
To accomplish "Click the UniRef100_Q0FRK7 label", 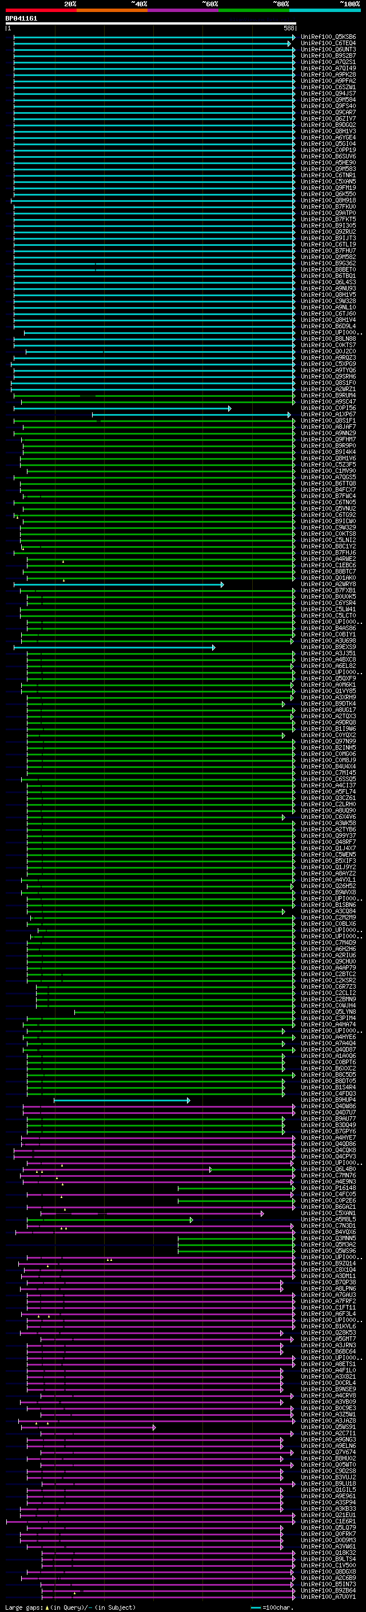I will 328,1533.
